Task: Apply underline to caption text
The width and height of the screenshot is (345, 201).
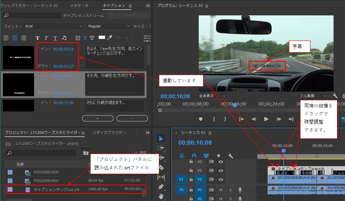Action: (x=55, y=38)
